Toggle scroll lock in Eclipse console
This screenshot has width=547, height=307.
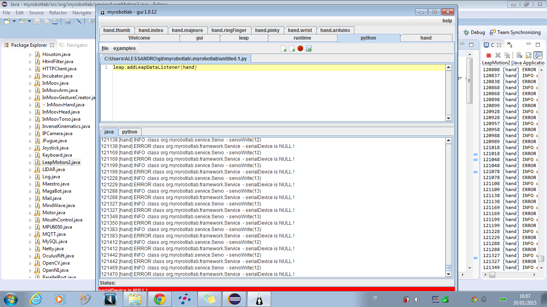click(528, 55)
